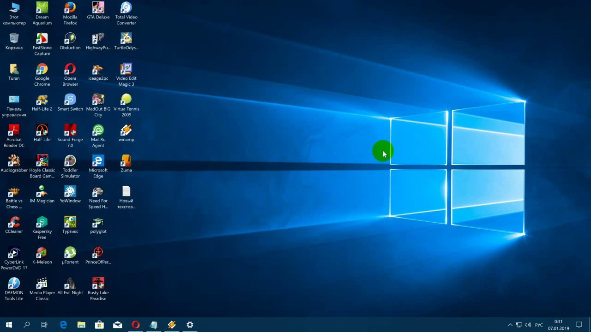591x332 pixels.
Task: Select the TurtleOdyssey desktop icon
Action: click(x=126, y=41)
